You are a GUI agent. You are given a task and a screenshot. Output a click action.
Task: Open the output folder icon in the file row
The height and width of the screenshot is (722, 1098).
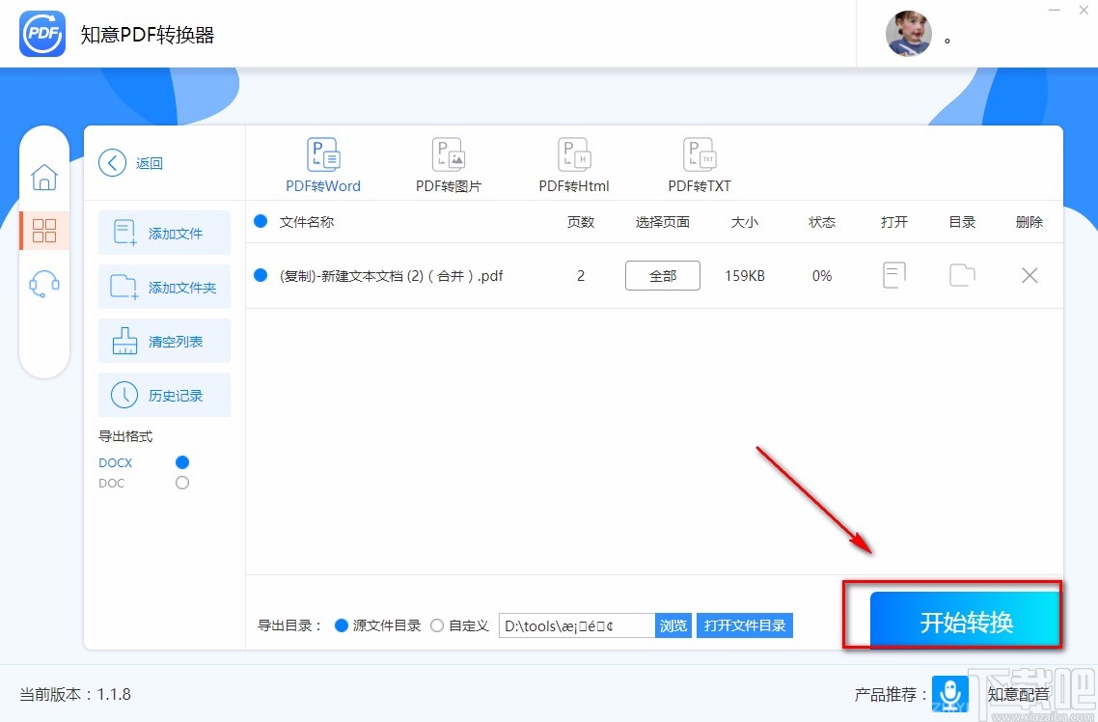[x=961, y=275]
